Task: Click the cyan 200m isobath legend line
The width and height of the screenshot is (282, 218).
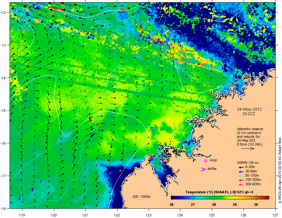Action: 139,199
